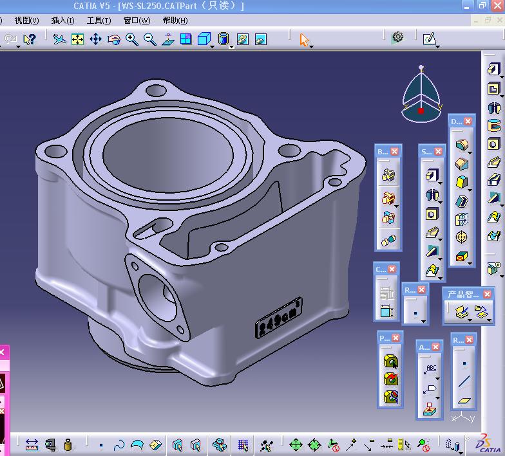Expand the Rib dropdown in S... toolbar
The image size is (505, 456).
(x=441, y=239)
